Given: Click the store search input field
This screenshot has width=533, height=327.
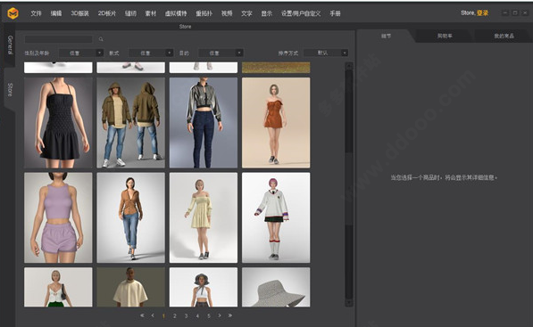Looking at the screenshot, I should point(58,39).
